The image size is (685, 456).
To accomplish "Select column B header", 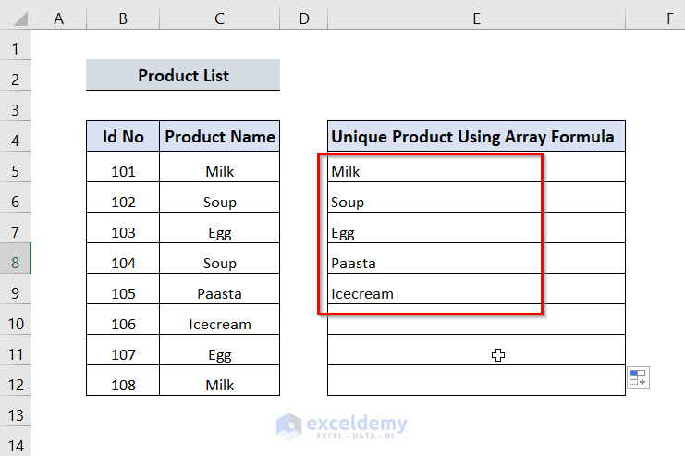I will pyautogui.click(x=123, y=16).
